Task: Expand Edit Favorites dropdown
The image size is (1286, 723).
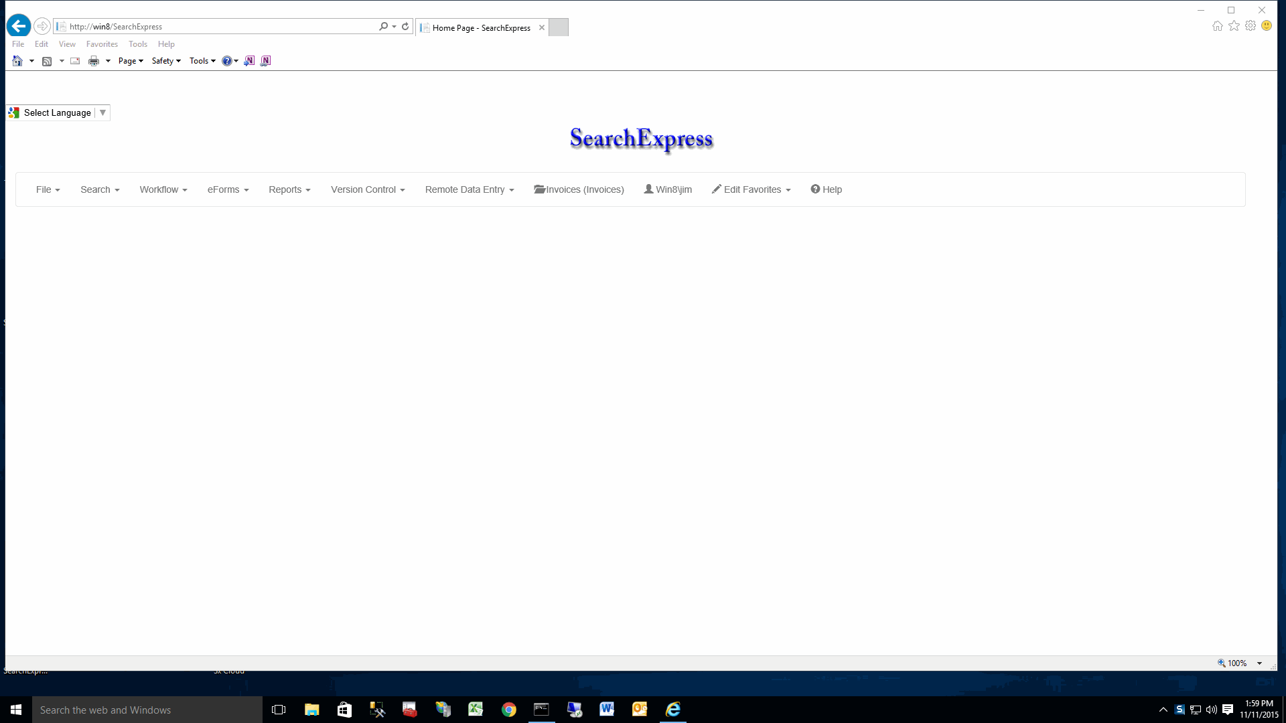Action: coord(751,189)
